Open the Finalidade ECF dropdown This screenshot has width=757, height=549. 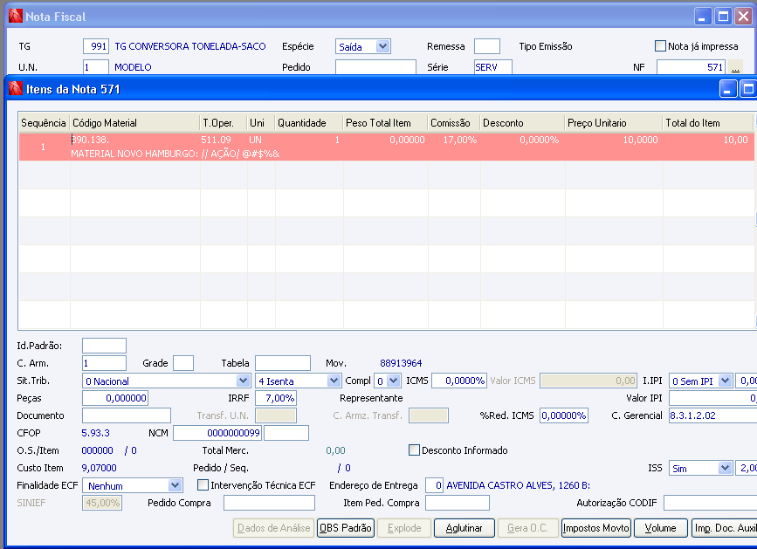[175, 484]
